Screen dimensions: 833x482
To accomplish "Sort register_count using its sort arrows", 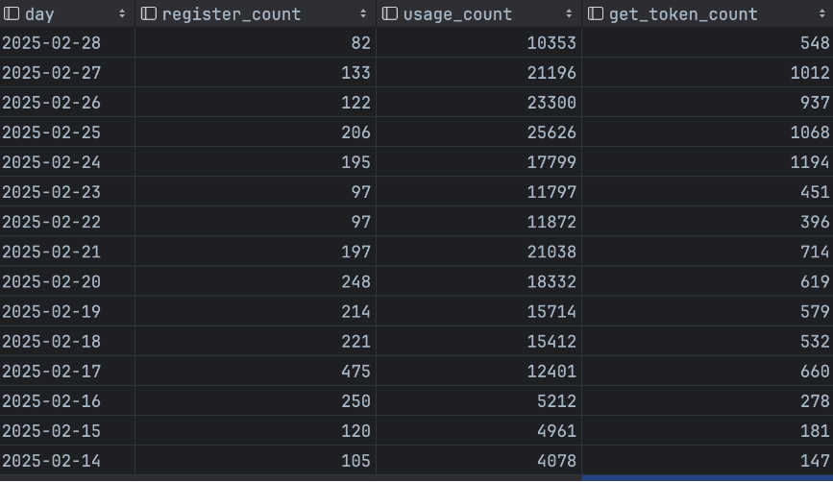I will pyautogui.click(x=363, y=13).
